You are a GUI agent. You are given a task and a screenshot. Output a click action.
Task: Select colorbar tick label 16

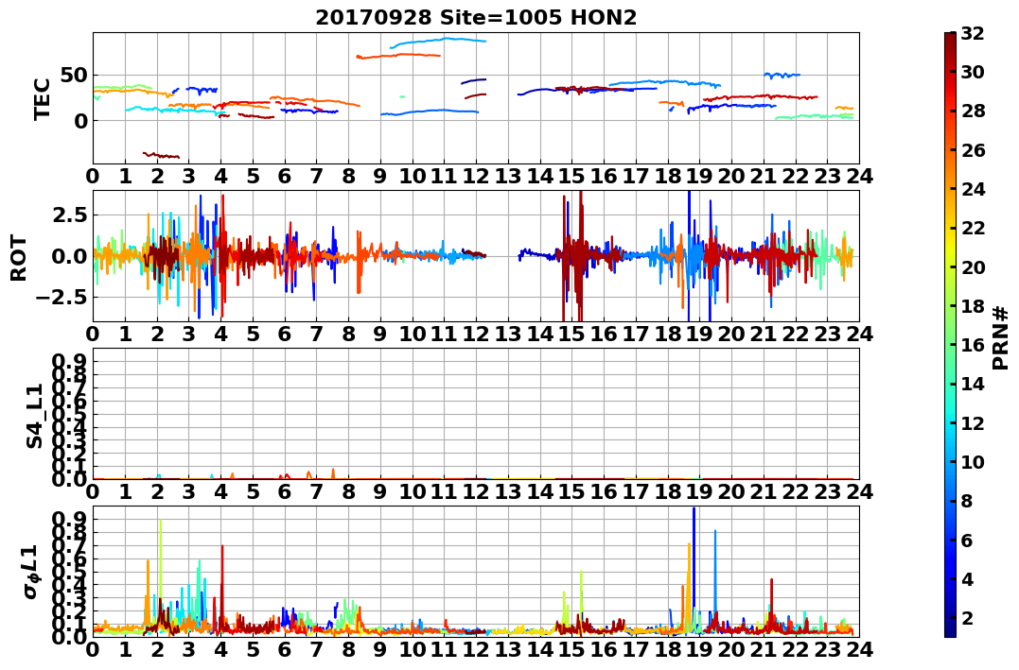973,345
